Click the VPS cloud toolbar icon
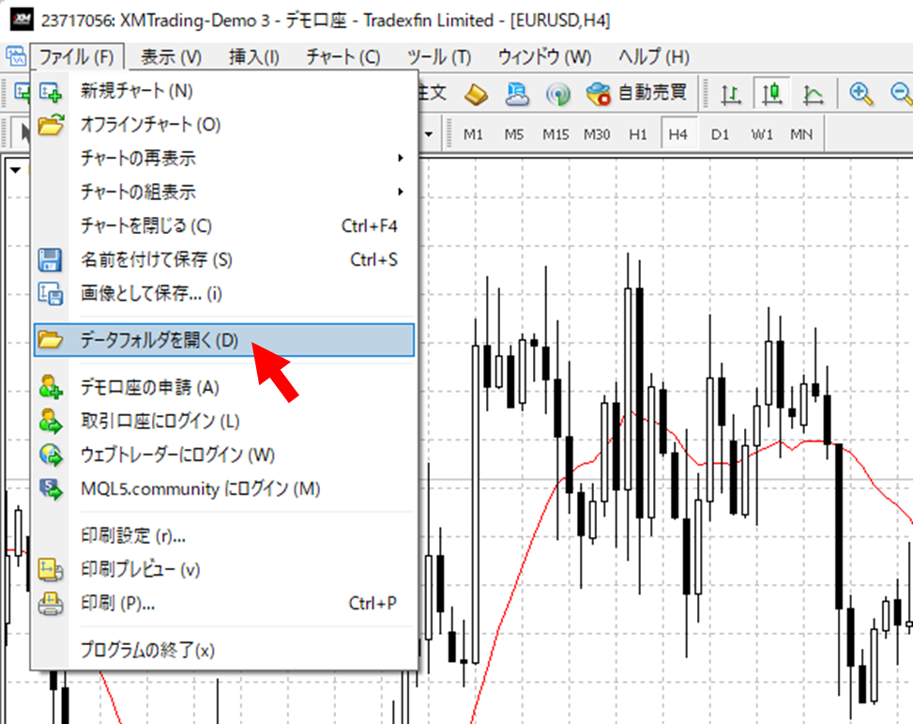Screen dimensions: 913x724 (x=517, y=94)
